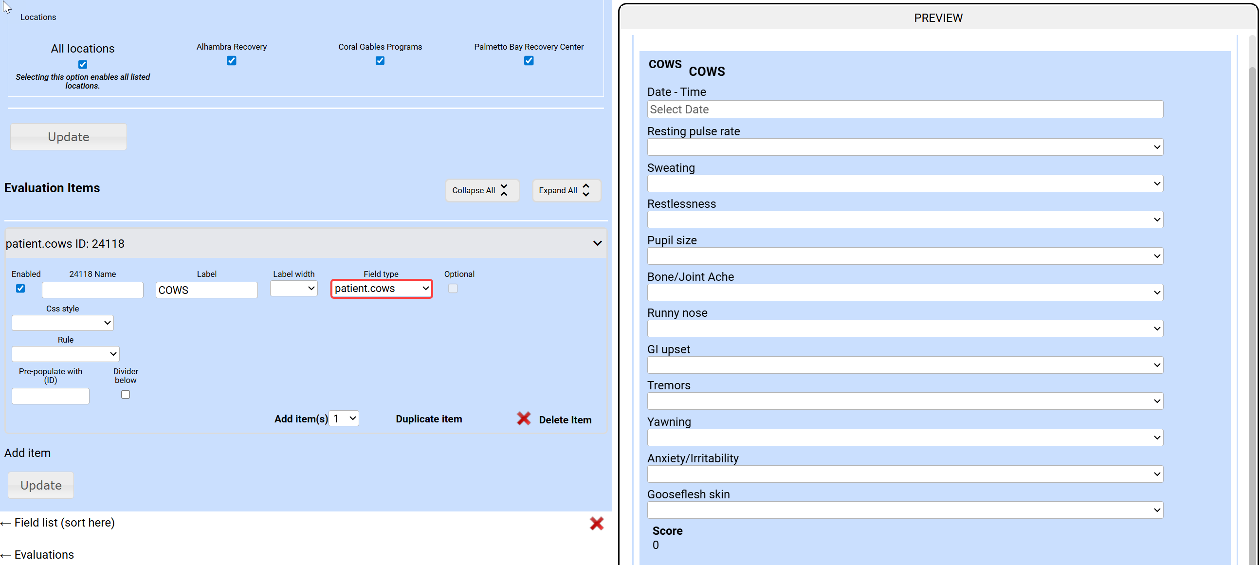Click the Label COWS text field
1260x565 pixels.
[x=206, y=290]
